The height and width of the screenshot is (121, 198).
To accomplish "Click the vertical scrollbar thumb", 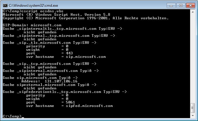I will coord(193,108).
